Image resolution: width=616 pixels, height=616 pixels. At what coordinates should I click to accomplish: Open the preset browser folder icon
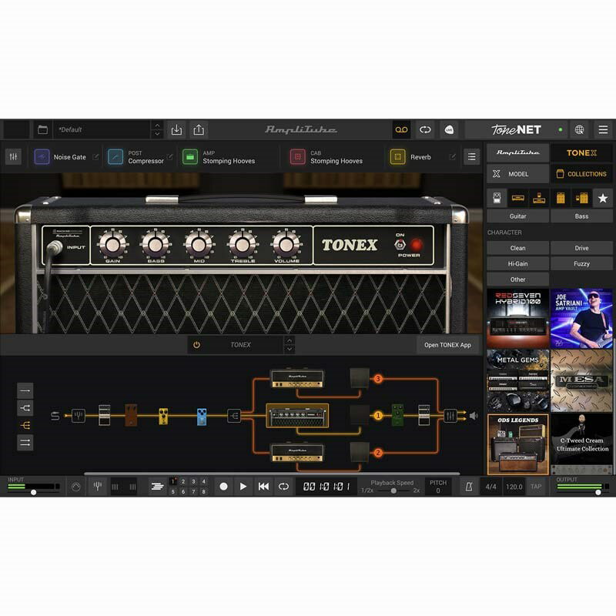(x=42, y=129)
